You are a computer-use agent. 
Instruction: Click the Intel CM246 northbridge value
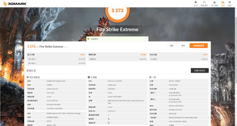[173, 85]
